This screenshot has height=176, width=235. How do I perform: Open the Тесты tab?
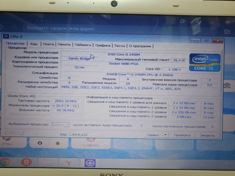point(119,46)
